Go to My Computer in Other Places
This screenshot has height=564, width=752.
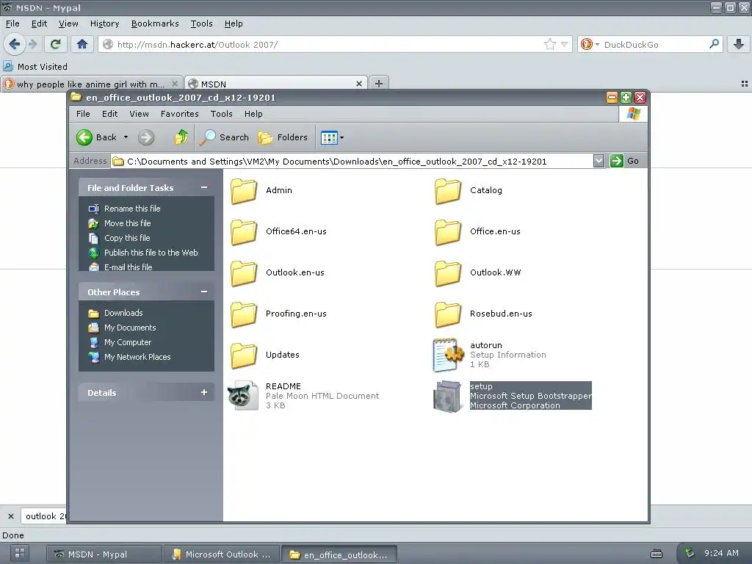pos(128,342)
